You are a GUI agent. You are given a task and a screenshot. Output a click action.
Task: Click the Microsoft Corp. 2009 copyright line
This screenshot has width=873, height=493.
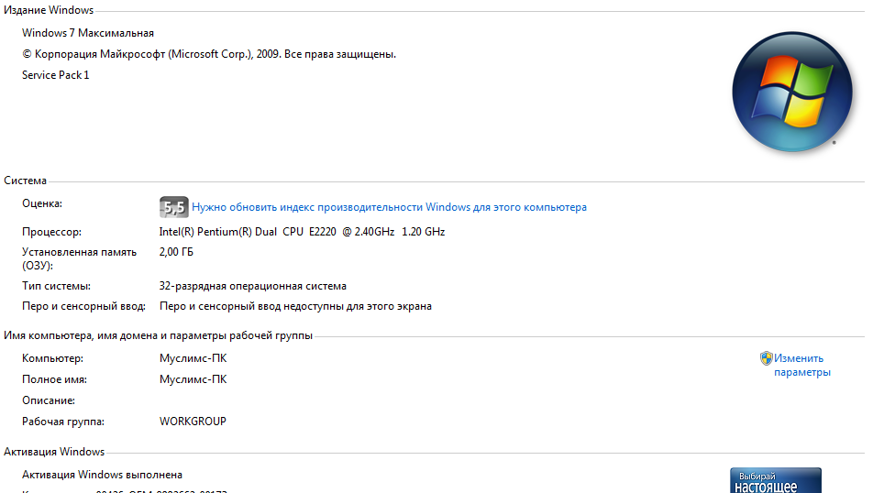(209, 54)
